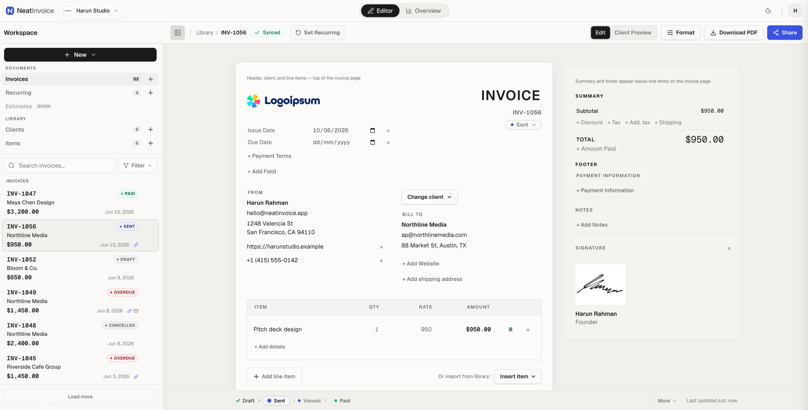Open user avatar H menu
808x410 pixels.
(795, 10)
